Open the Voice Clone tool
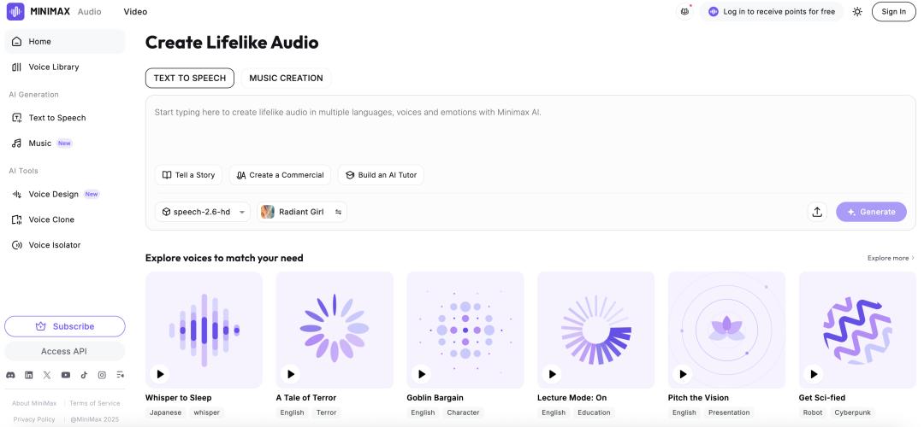This screenshot has width=924, height=427. (51, 219)
